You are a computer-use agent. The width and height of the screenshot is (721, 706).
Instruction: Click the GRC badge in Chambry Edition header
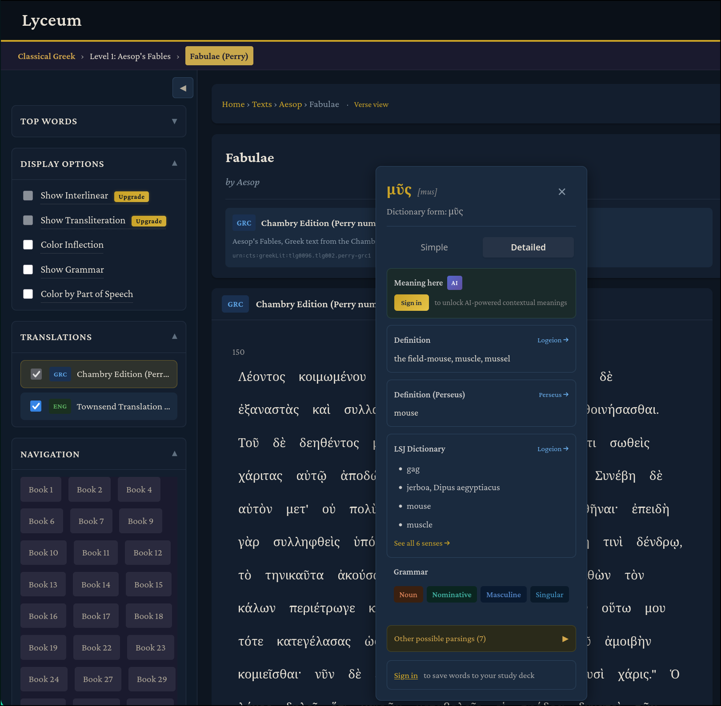point(235,305)
